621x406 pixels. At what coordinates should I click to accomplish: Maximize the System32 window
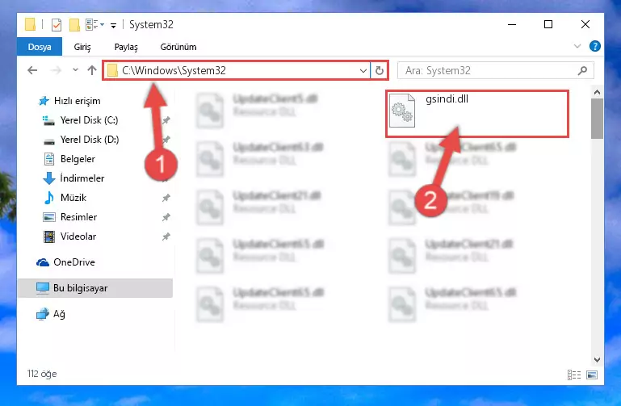(548, 24)
